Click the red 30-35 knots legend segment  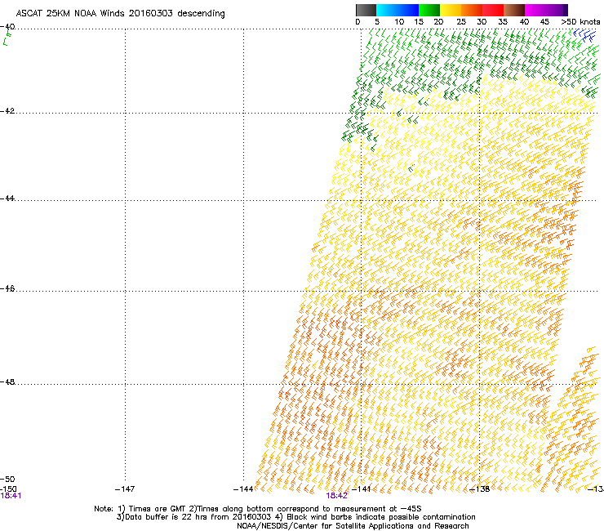pyautogui.click(x=493, y=10)
